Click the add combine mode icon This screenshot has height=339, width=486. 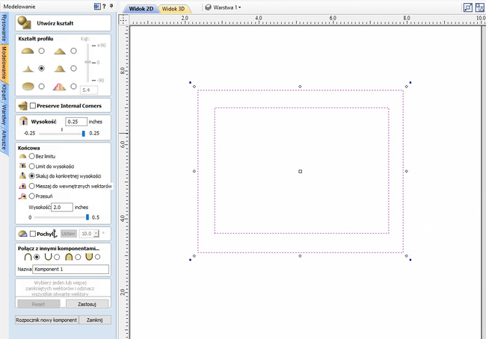coord(28,257)
